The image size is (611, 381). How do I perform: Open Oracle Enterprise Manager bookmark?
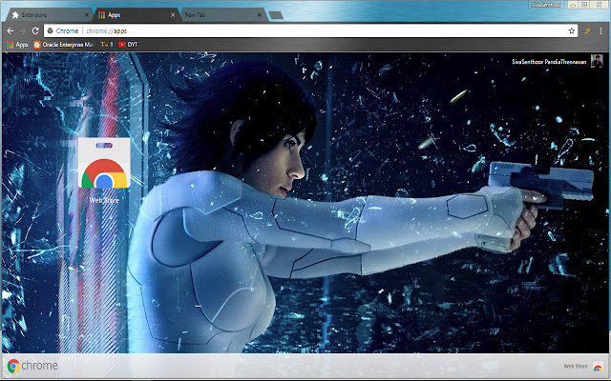coord(64,45)
